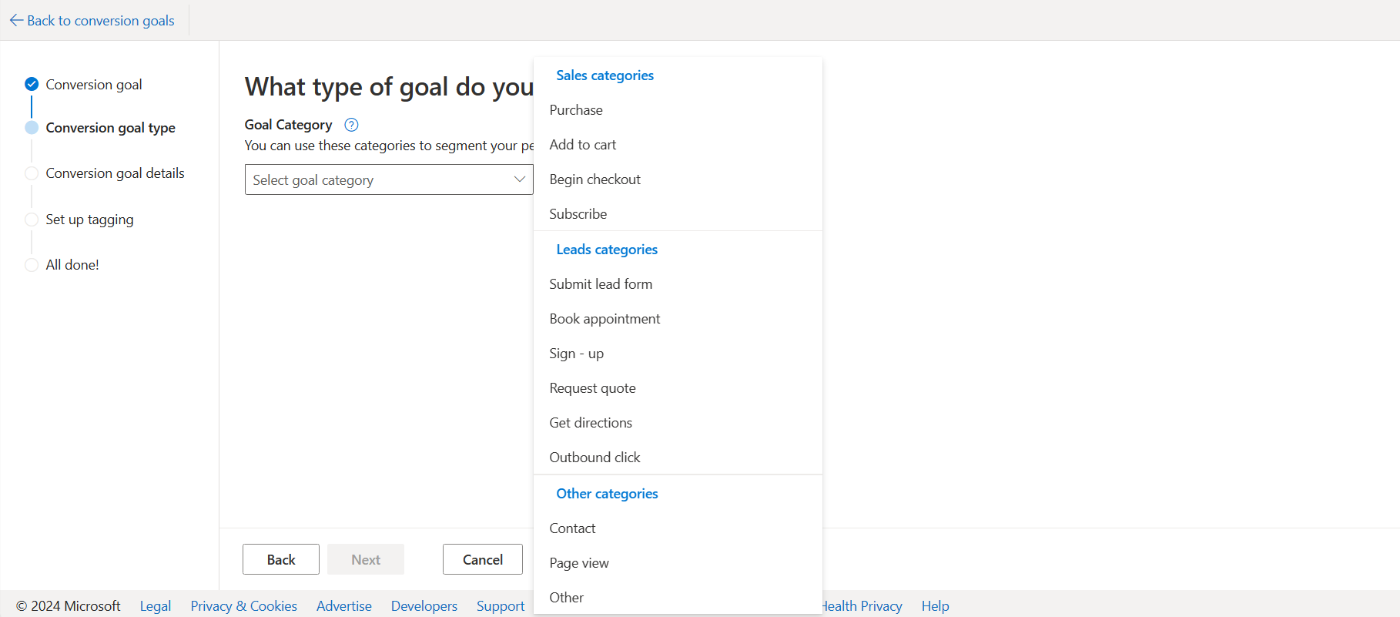This screenshot has height=617, width=1400.
Task: Open the Legal footer link
Action: (x=156, y=606)
